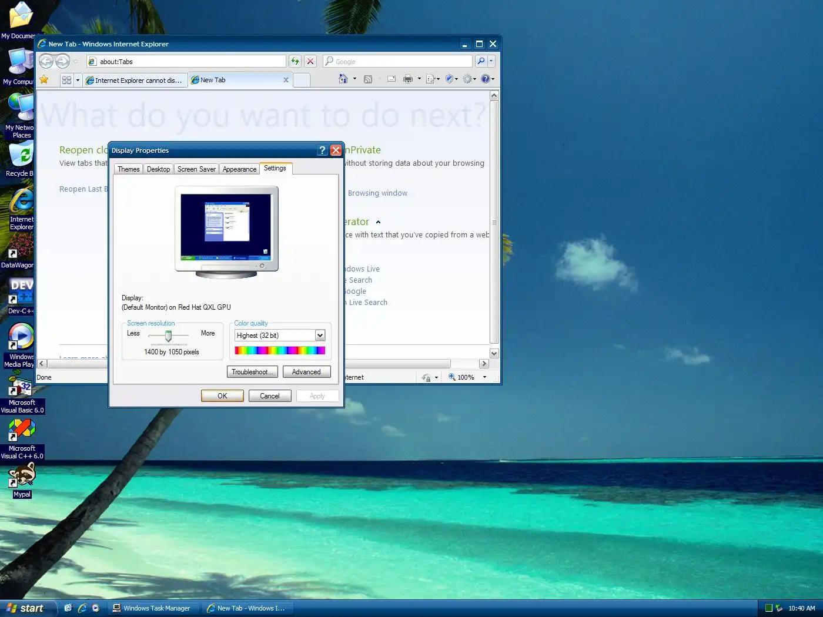Click the vertical scrollbar down arrow in IE
Screen dimensions: 823x617
(x=494, y=354)
